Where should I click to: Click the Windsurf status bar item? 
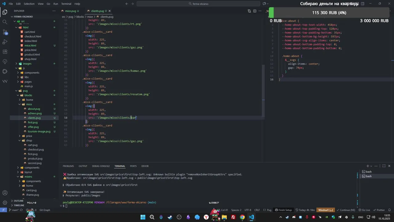pos(325,210)
